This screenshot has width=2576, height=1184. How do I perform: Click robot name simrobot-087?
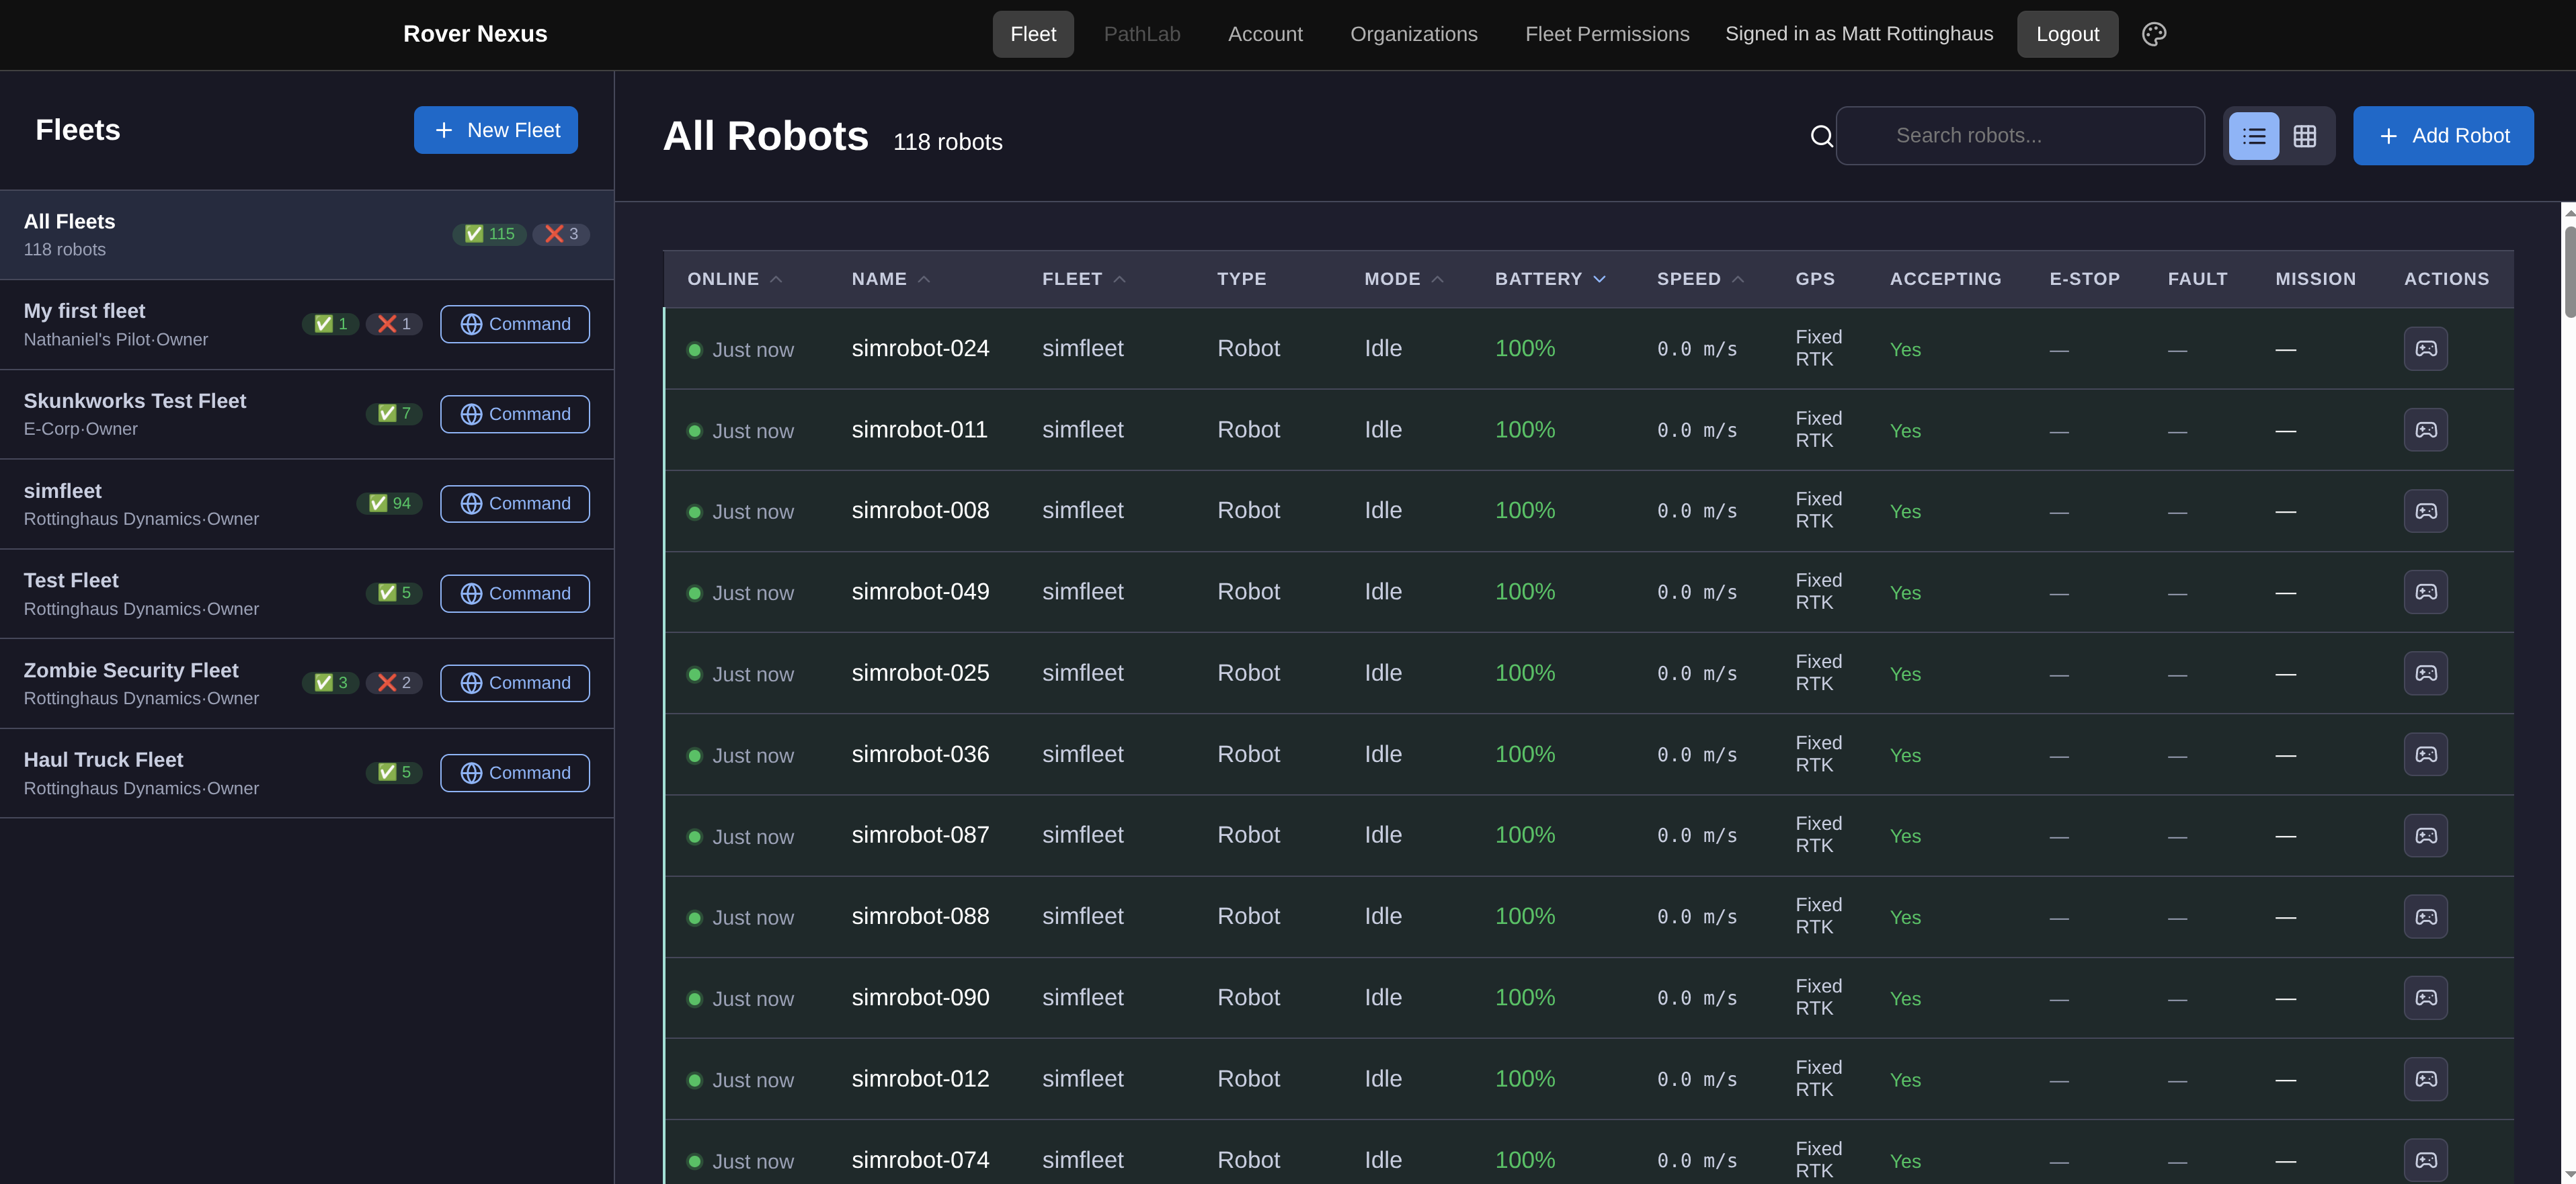coord(920,836)
